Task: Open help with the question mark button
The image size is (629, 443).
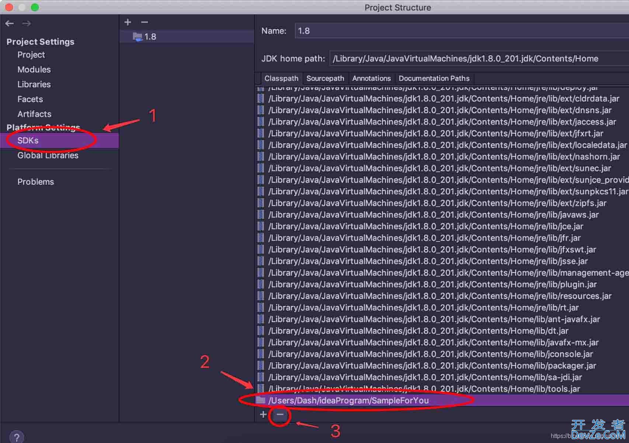Action: [x=17, y=437]
